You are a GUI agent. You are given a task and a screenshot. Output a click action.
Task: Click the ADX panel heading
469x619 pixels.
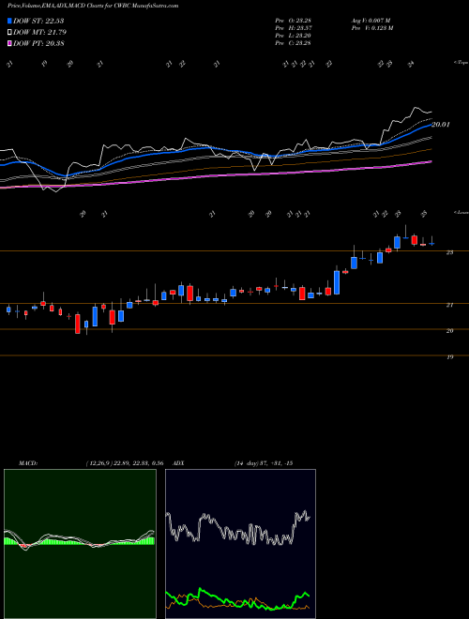178,463
